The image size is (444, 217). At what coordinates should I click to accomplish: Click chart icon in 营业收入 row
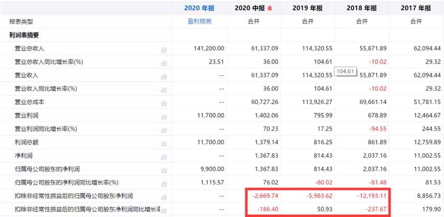163,76
